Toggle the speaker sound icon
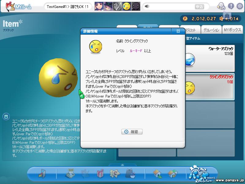 tap(147, 6)
